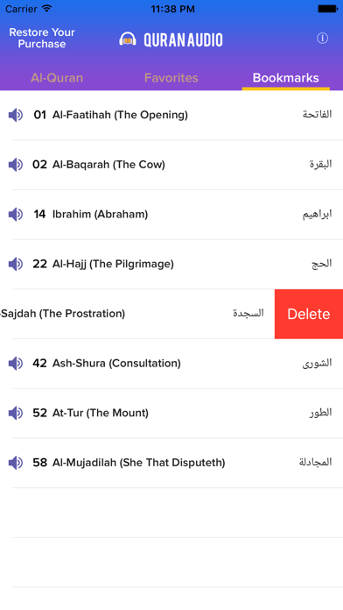Tap speaker icon beside At-Tur
This screenshot has height=610, width=343.
[x=16, y=413]
